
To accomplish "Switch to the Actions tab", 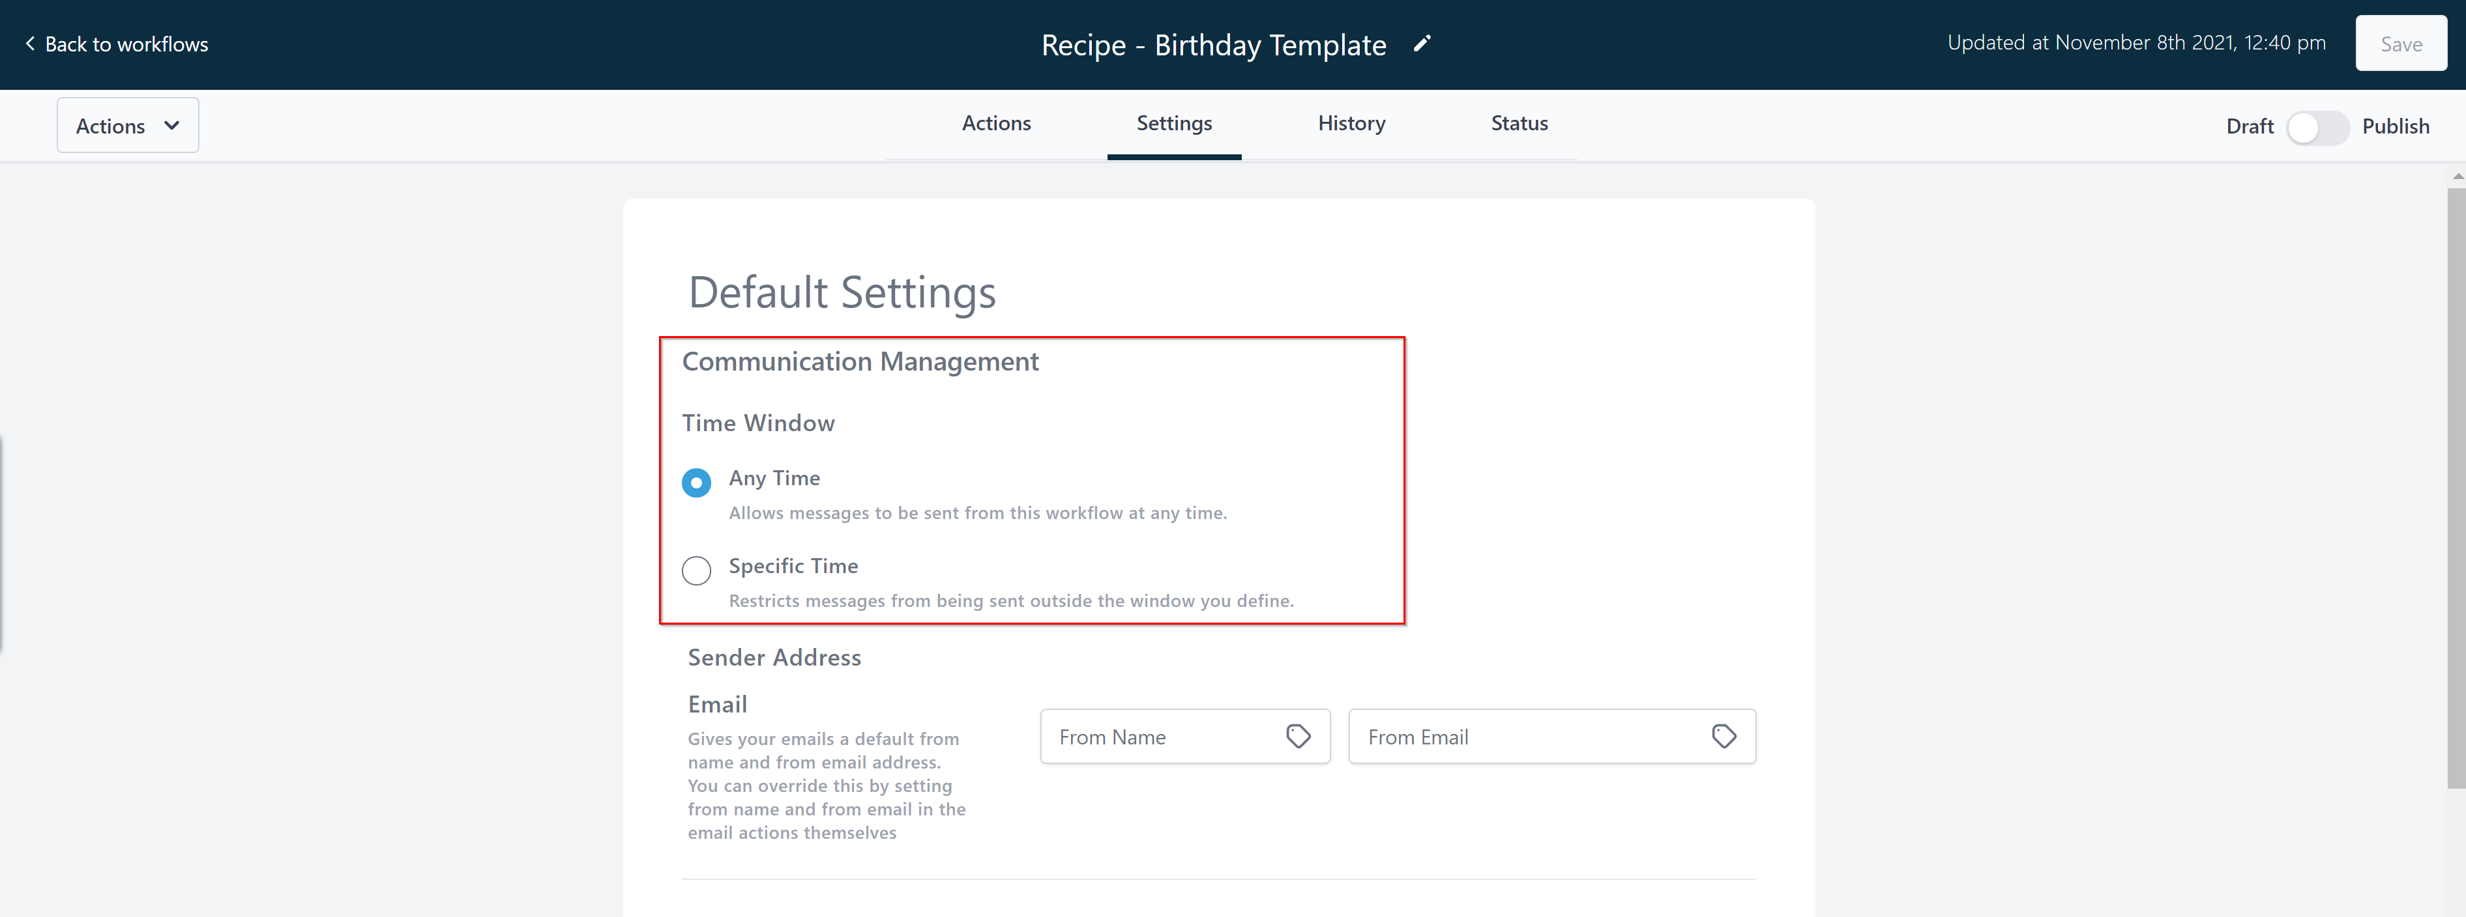I will (995, 123).
